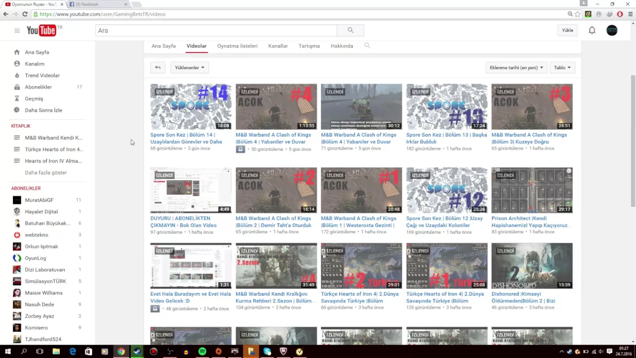Bookmark this page star icon
This screenshot has height=358, width=636.
click(x=577, y=14)
